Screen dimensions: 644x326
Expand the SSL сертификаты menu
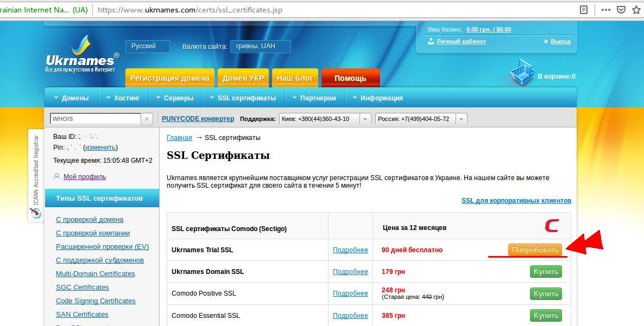[x=243, y=98]
